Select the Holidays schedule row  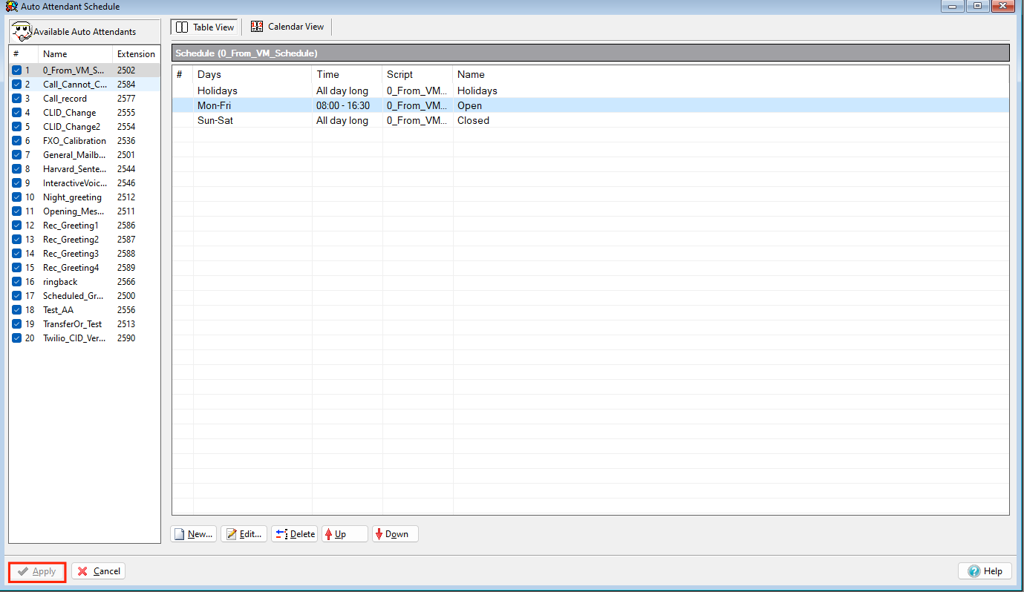click(x=590, y=91)
